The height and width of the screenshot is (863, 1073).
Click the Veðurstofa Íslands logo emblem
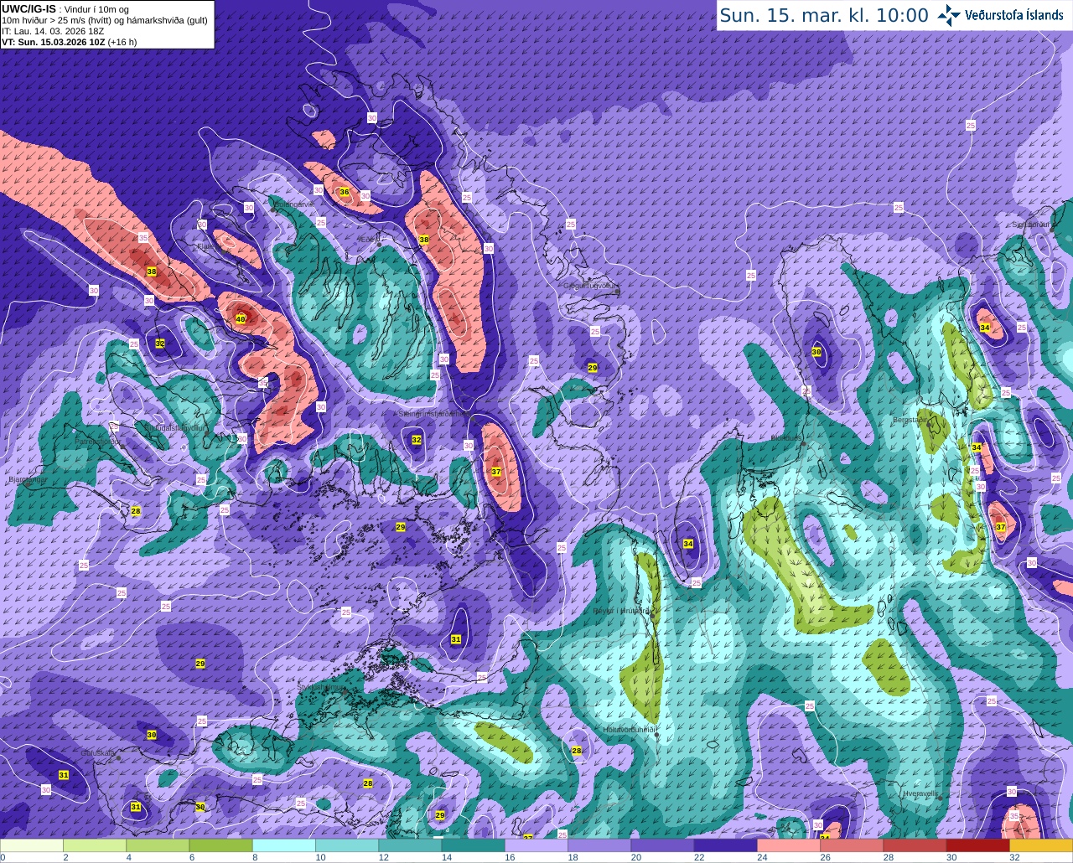point(949,15)
